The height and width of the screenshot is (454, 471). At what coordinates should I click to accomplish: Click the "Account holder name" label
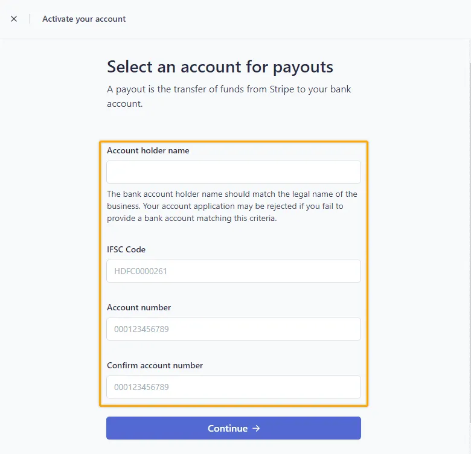pos(148,151)
